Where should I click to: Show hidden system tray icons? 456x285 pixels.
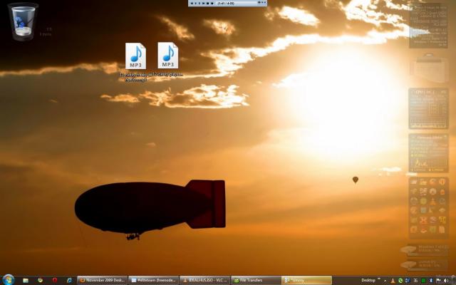tap(385, 281)
